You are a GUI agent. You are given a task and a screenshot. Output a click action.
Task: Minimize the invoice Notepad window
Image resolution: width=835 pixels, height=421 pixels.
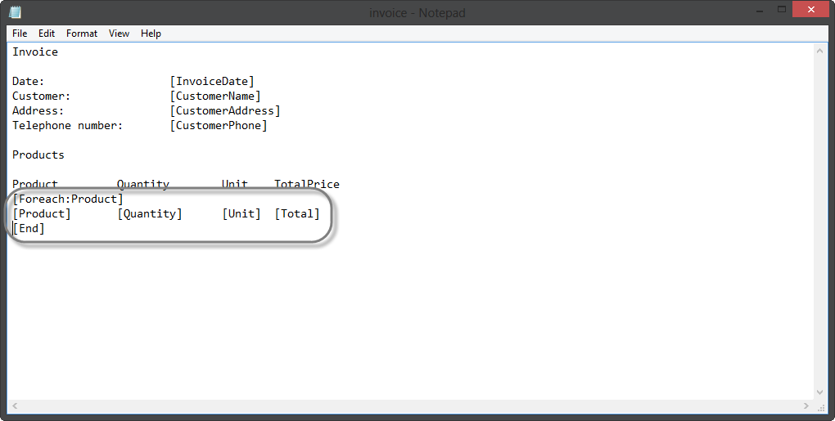(761, 10)
